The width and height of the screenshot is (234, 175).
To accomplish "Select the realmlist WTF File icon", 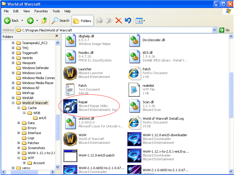I will (134, 90).
